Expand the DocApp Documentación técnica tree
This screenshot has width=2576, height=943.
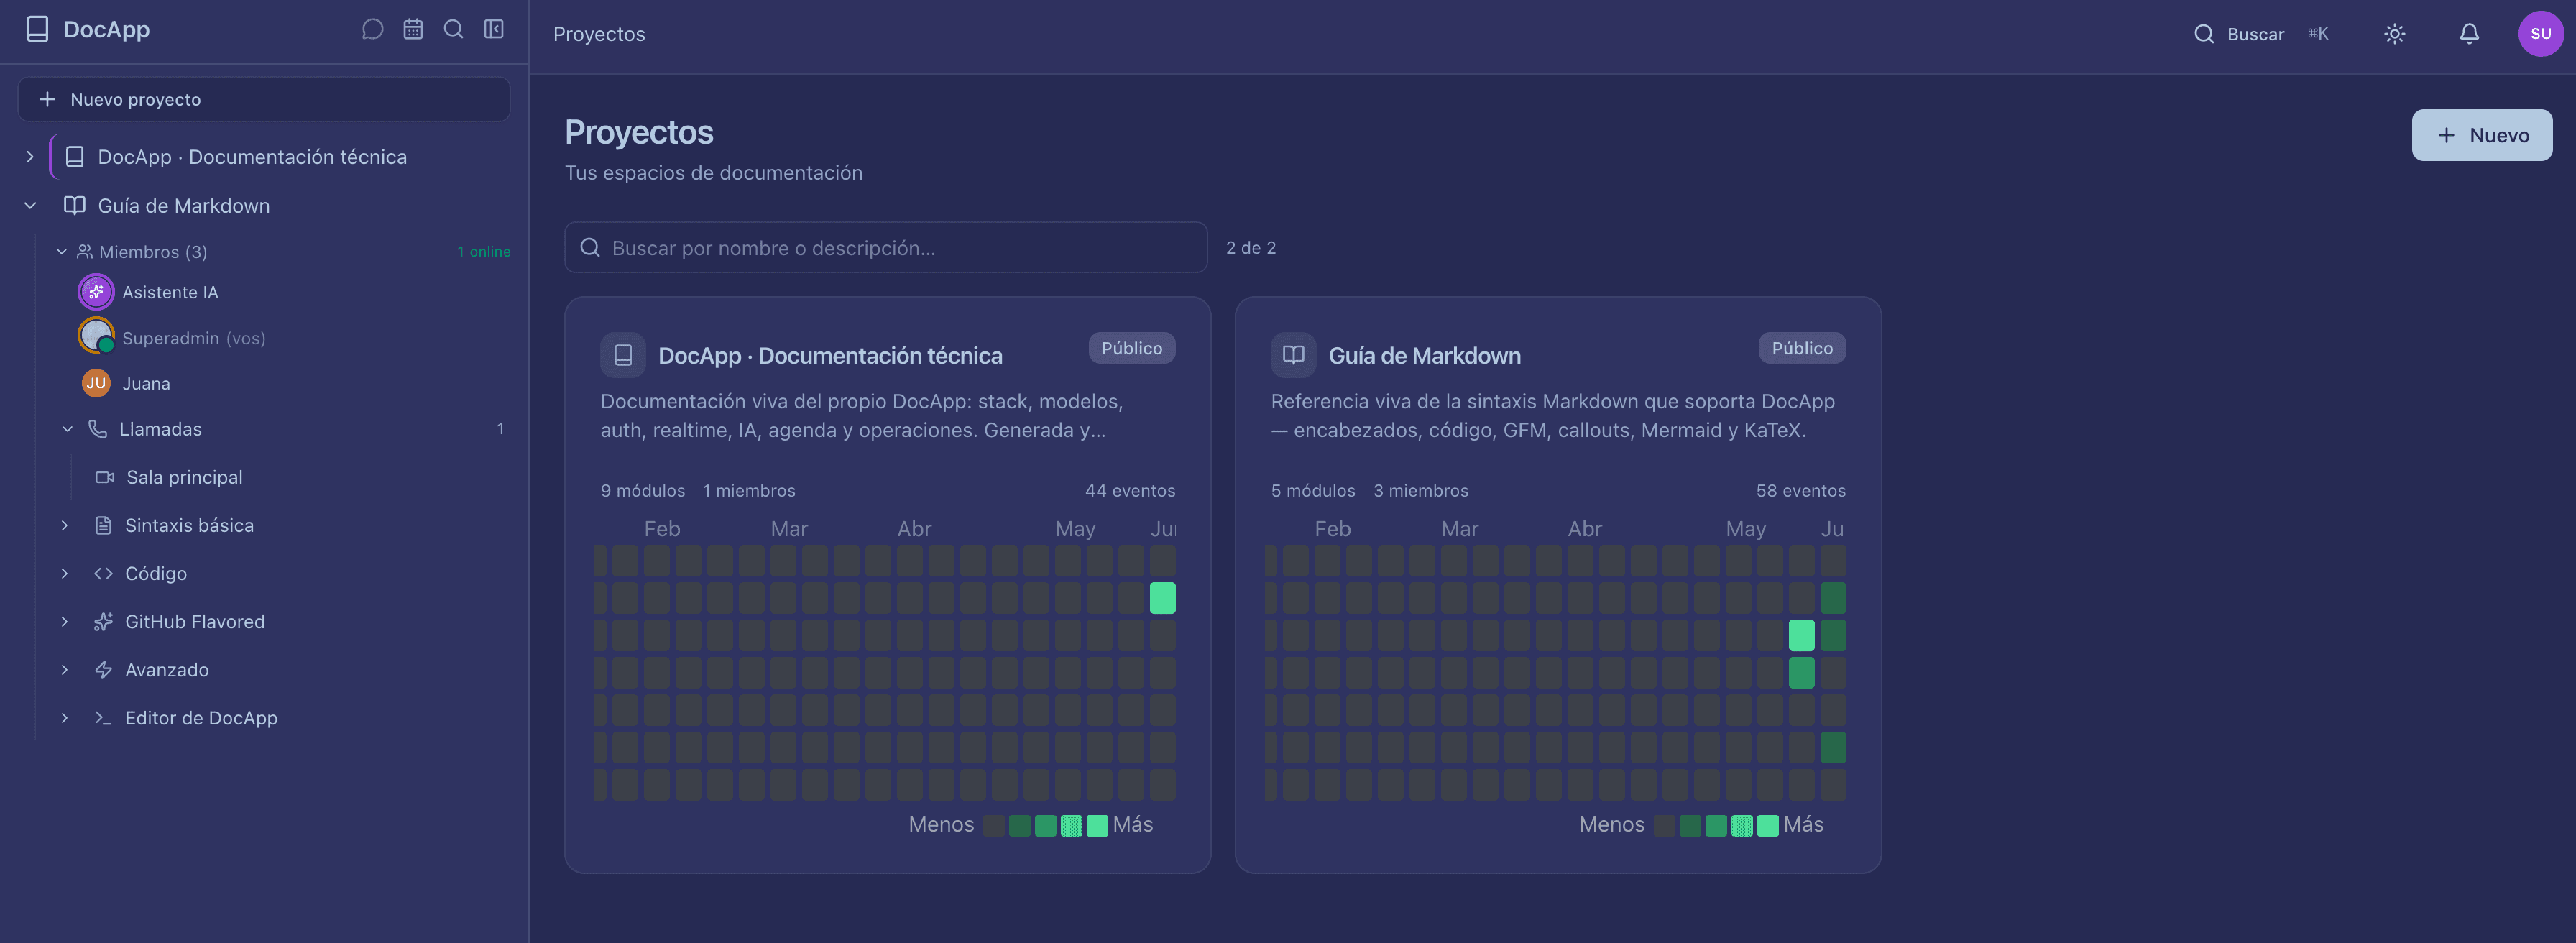(x=30, y=157)
